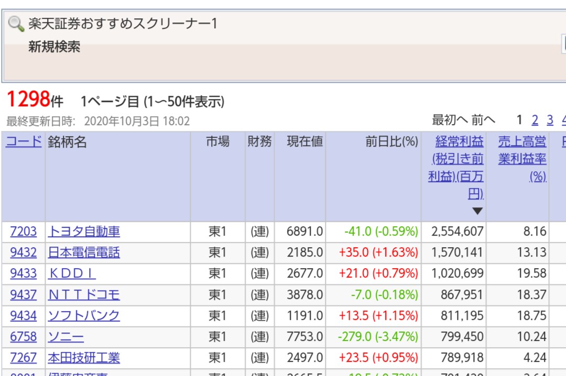Open stock code 6758

tap(24, 336)
